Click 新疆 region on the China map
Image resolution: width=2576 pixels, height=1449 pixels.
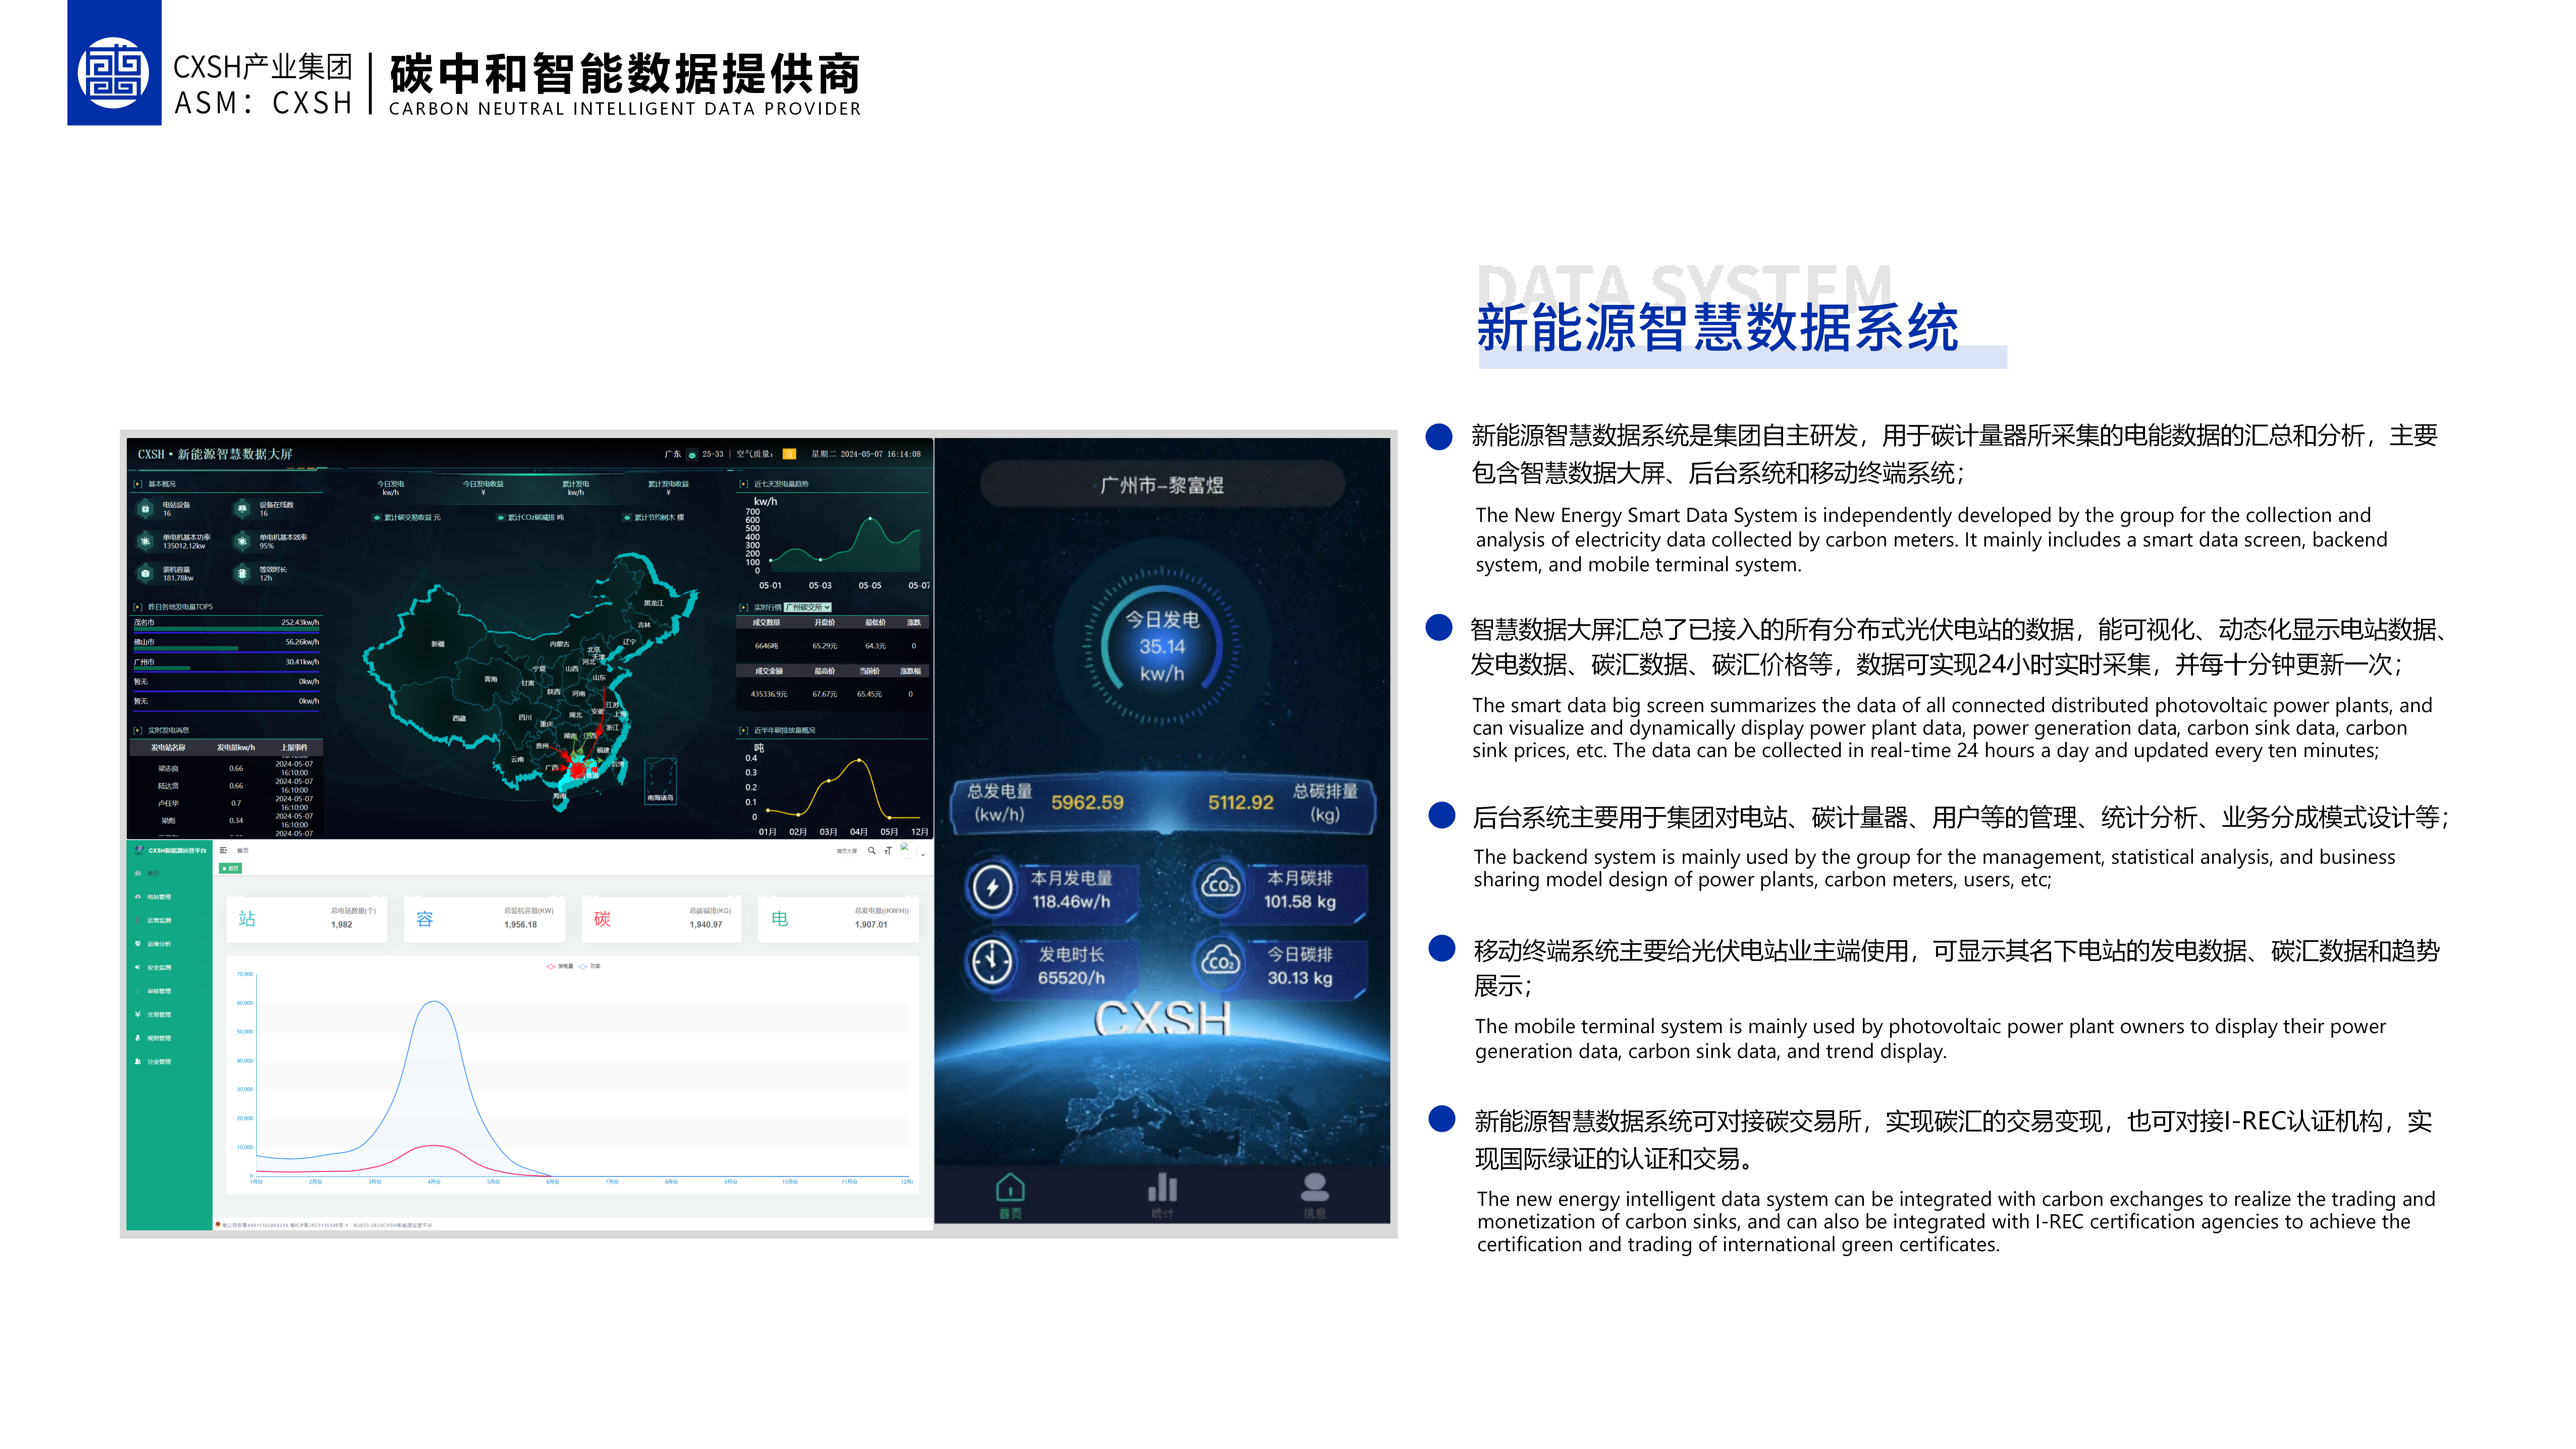click(438, 644)
